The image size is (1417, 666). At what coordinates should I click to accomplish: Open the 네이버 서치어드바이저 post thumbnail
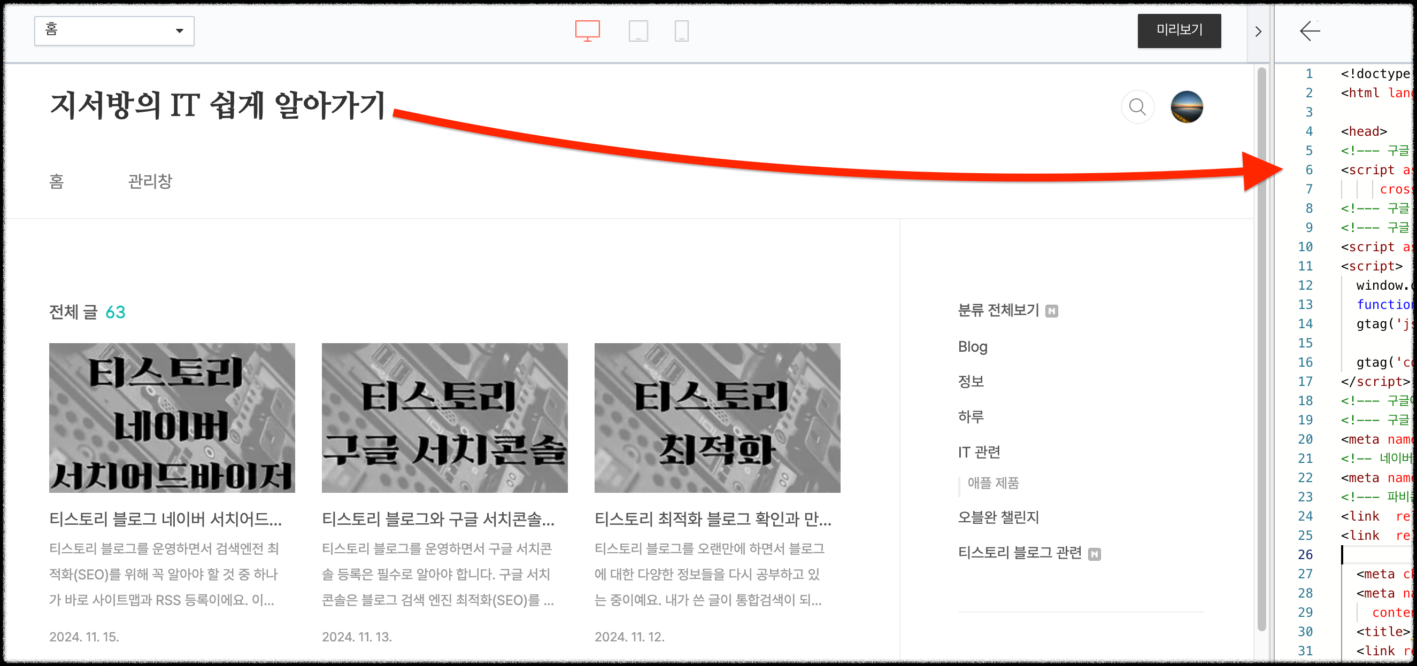[172, 417]
